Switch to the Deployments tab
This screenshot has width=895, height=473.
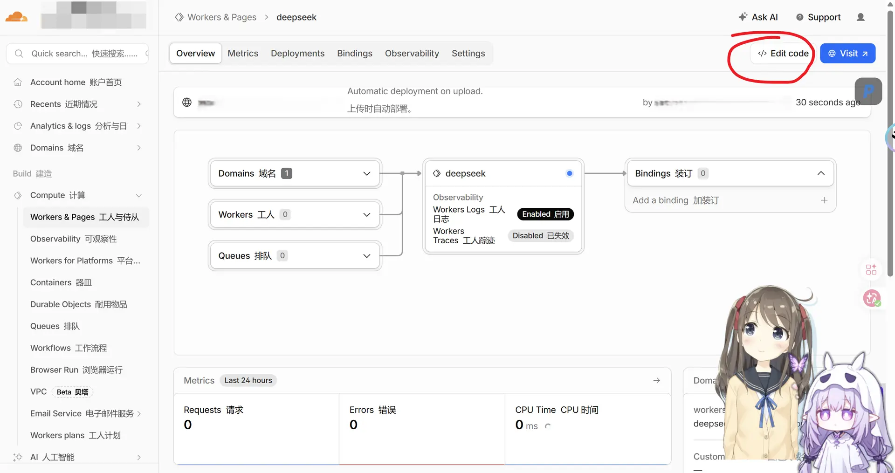tap(297, 54)
